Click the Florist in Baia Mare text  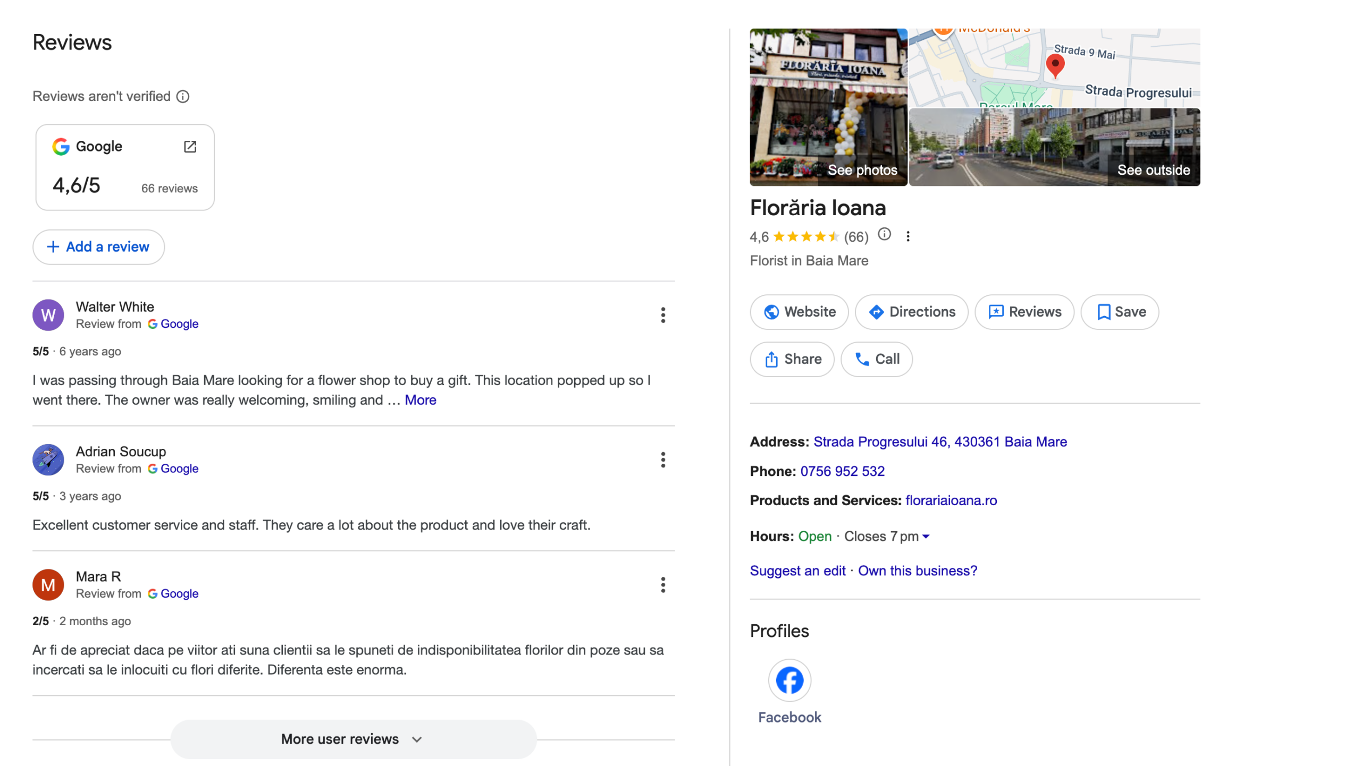click(809, 261)
